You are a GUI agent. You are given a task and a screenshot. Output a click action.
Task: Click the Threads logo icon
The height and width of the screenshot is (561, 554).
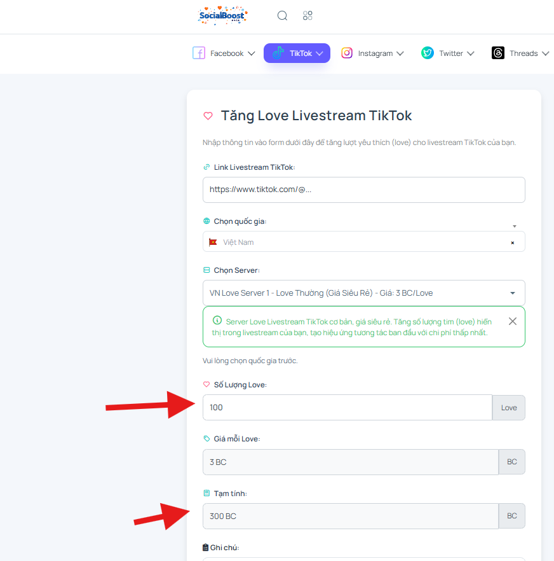point(498,53)
